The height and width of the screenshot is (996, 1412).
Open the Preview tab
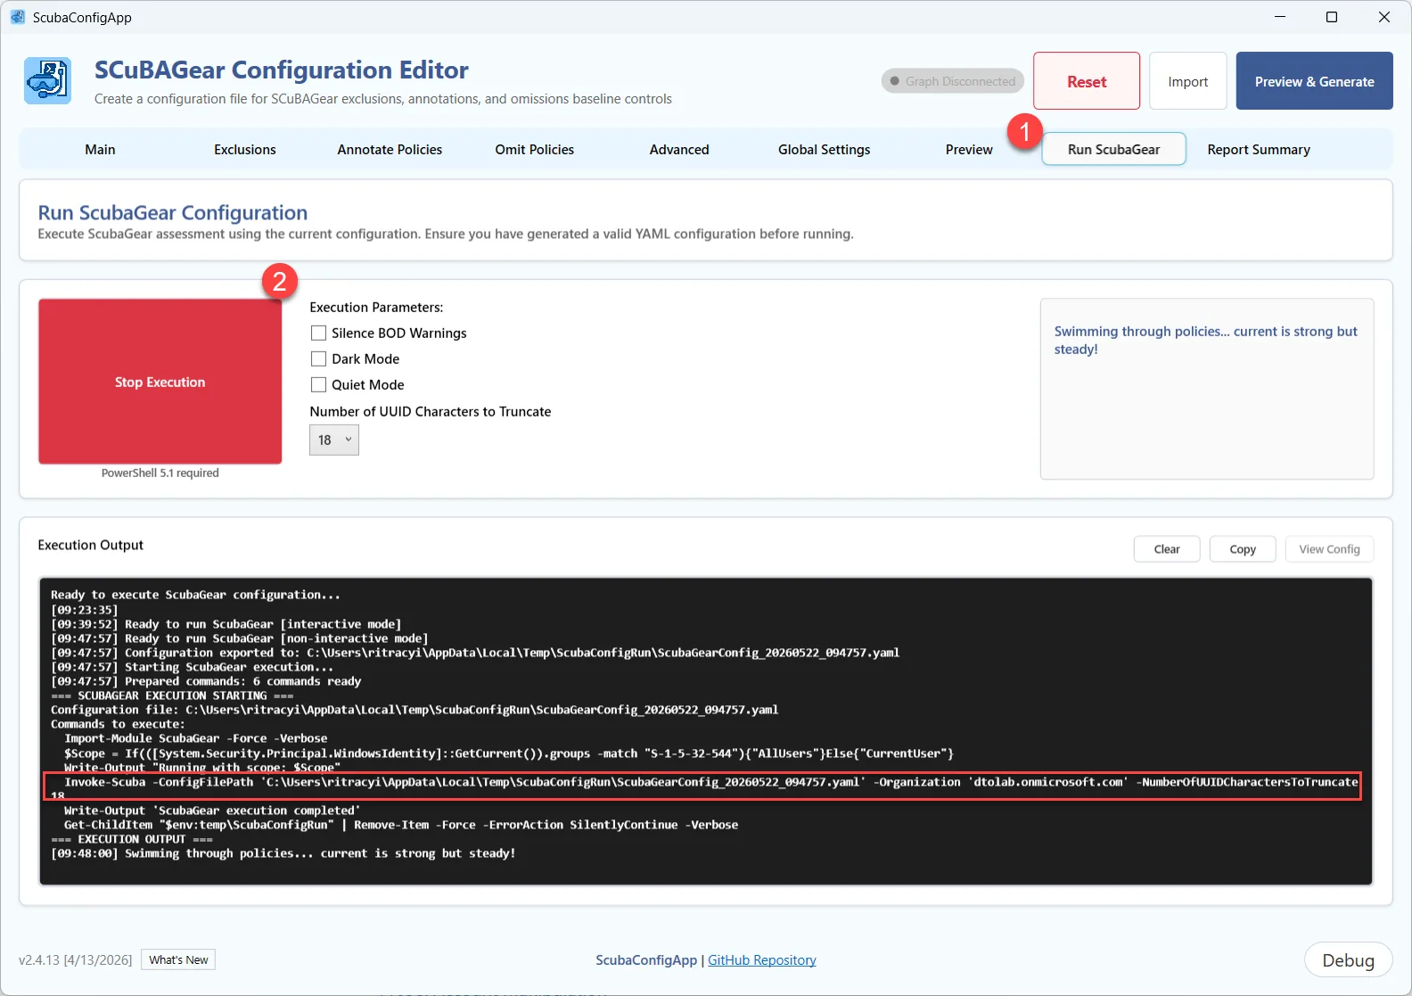coord(969,149)
